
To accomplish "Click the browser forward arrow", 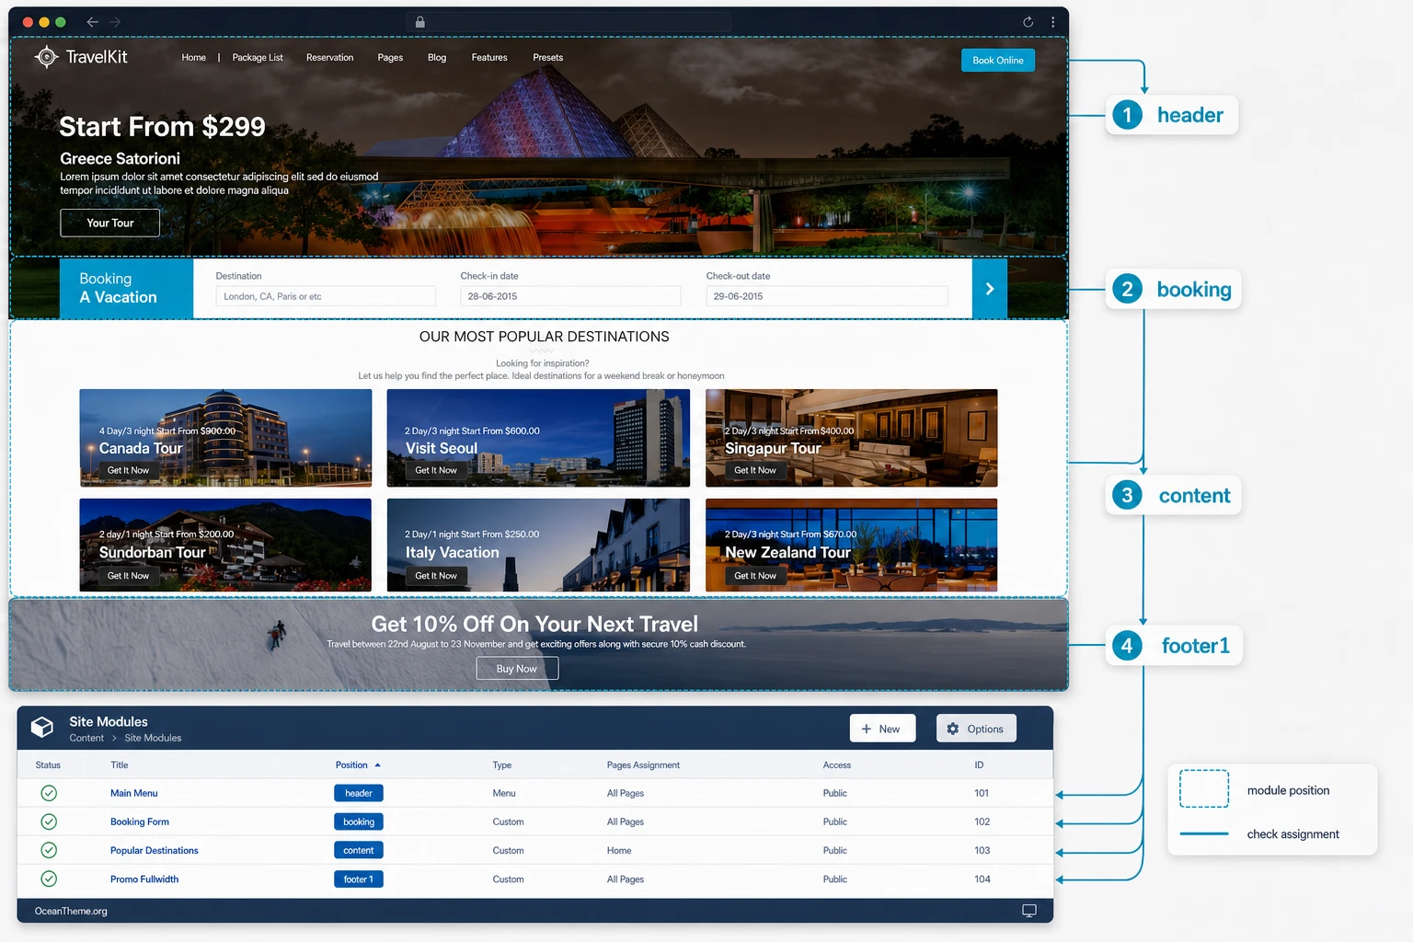I will (x=115, y=22).
